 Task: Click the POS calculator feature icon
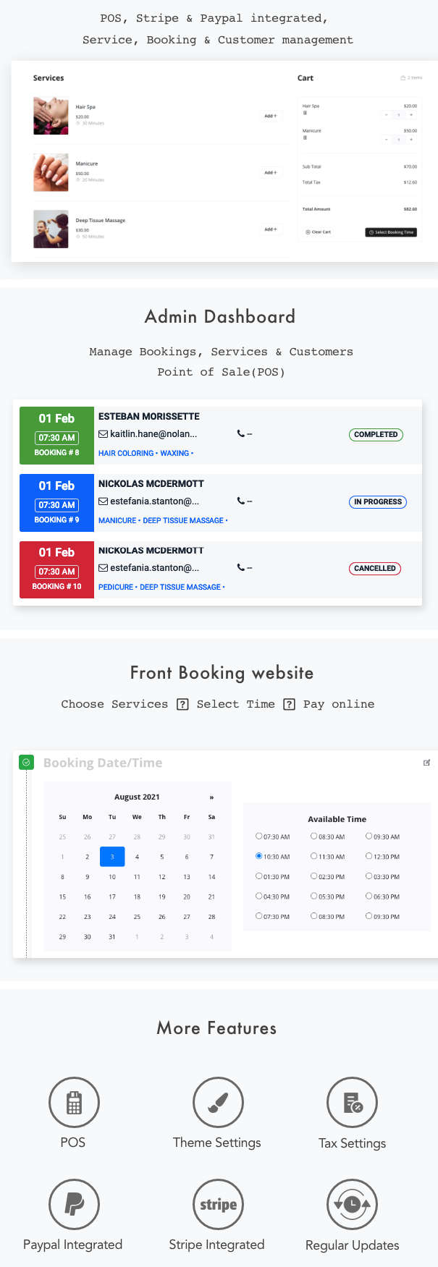click(74, 1103)
